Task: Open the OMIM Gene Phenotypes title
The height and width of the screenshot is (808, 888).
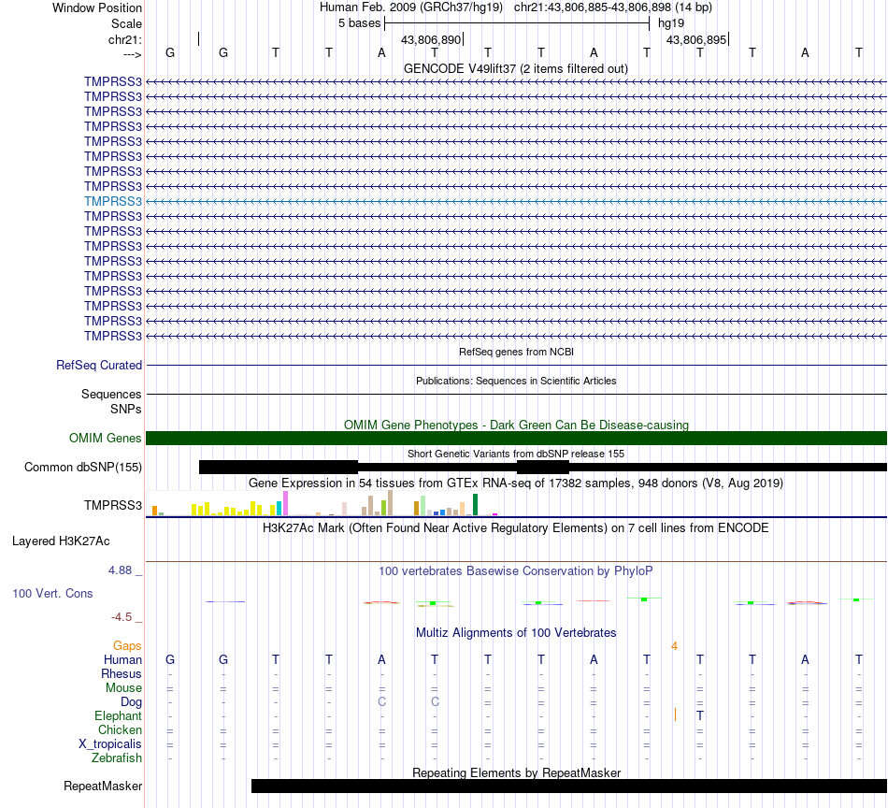Action: pos(516,425)
